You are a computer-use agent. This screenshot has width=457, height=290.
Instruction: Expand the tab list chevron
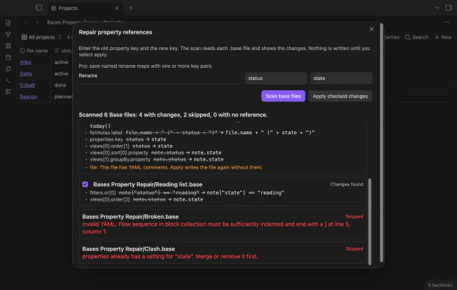click(x=437, y=8)
